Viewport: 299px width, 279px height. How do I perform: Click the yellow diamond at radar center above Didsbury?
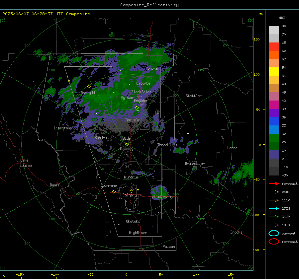point(127,145)
